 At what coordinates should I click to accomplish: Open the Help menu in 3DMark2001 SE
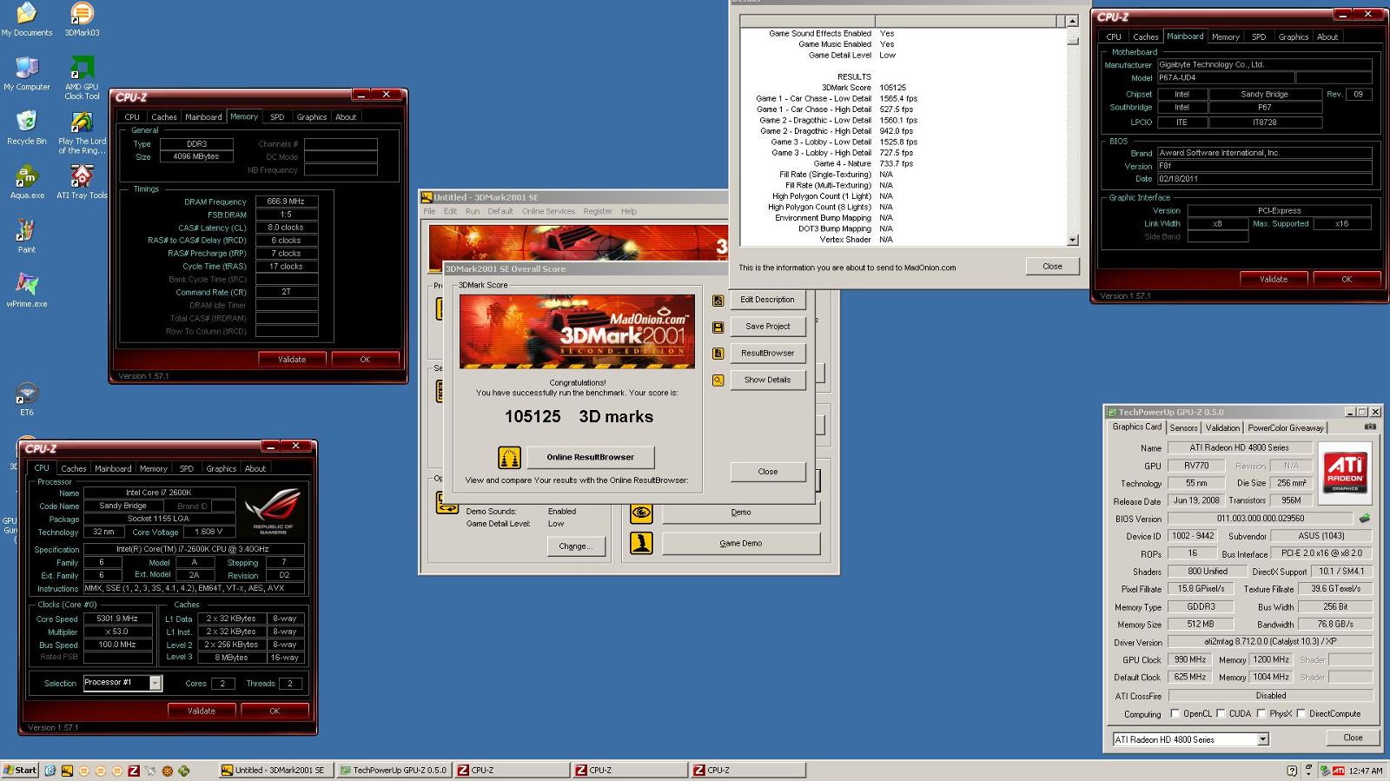pyautogui.click(x=629, y=211)
